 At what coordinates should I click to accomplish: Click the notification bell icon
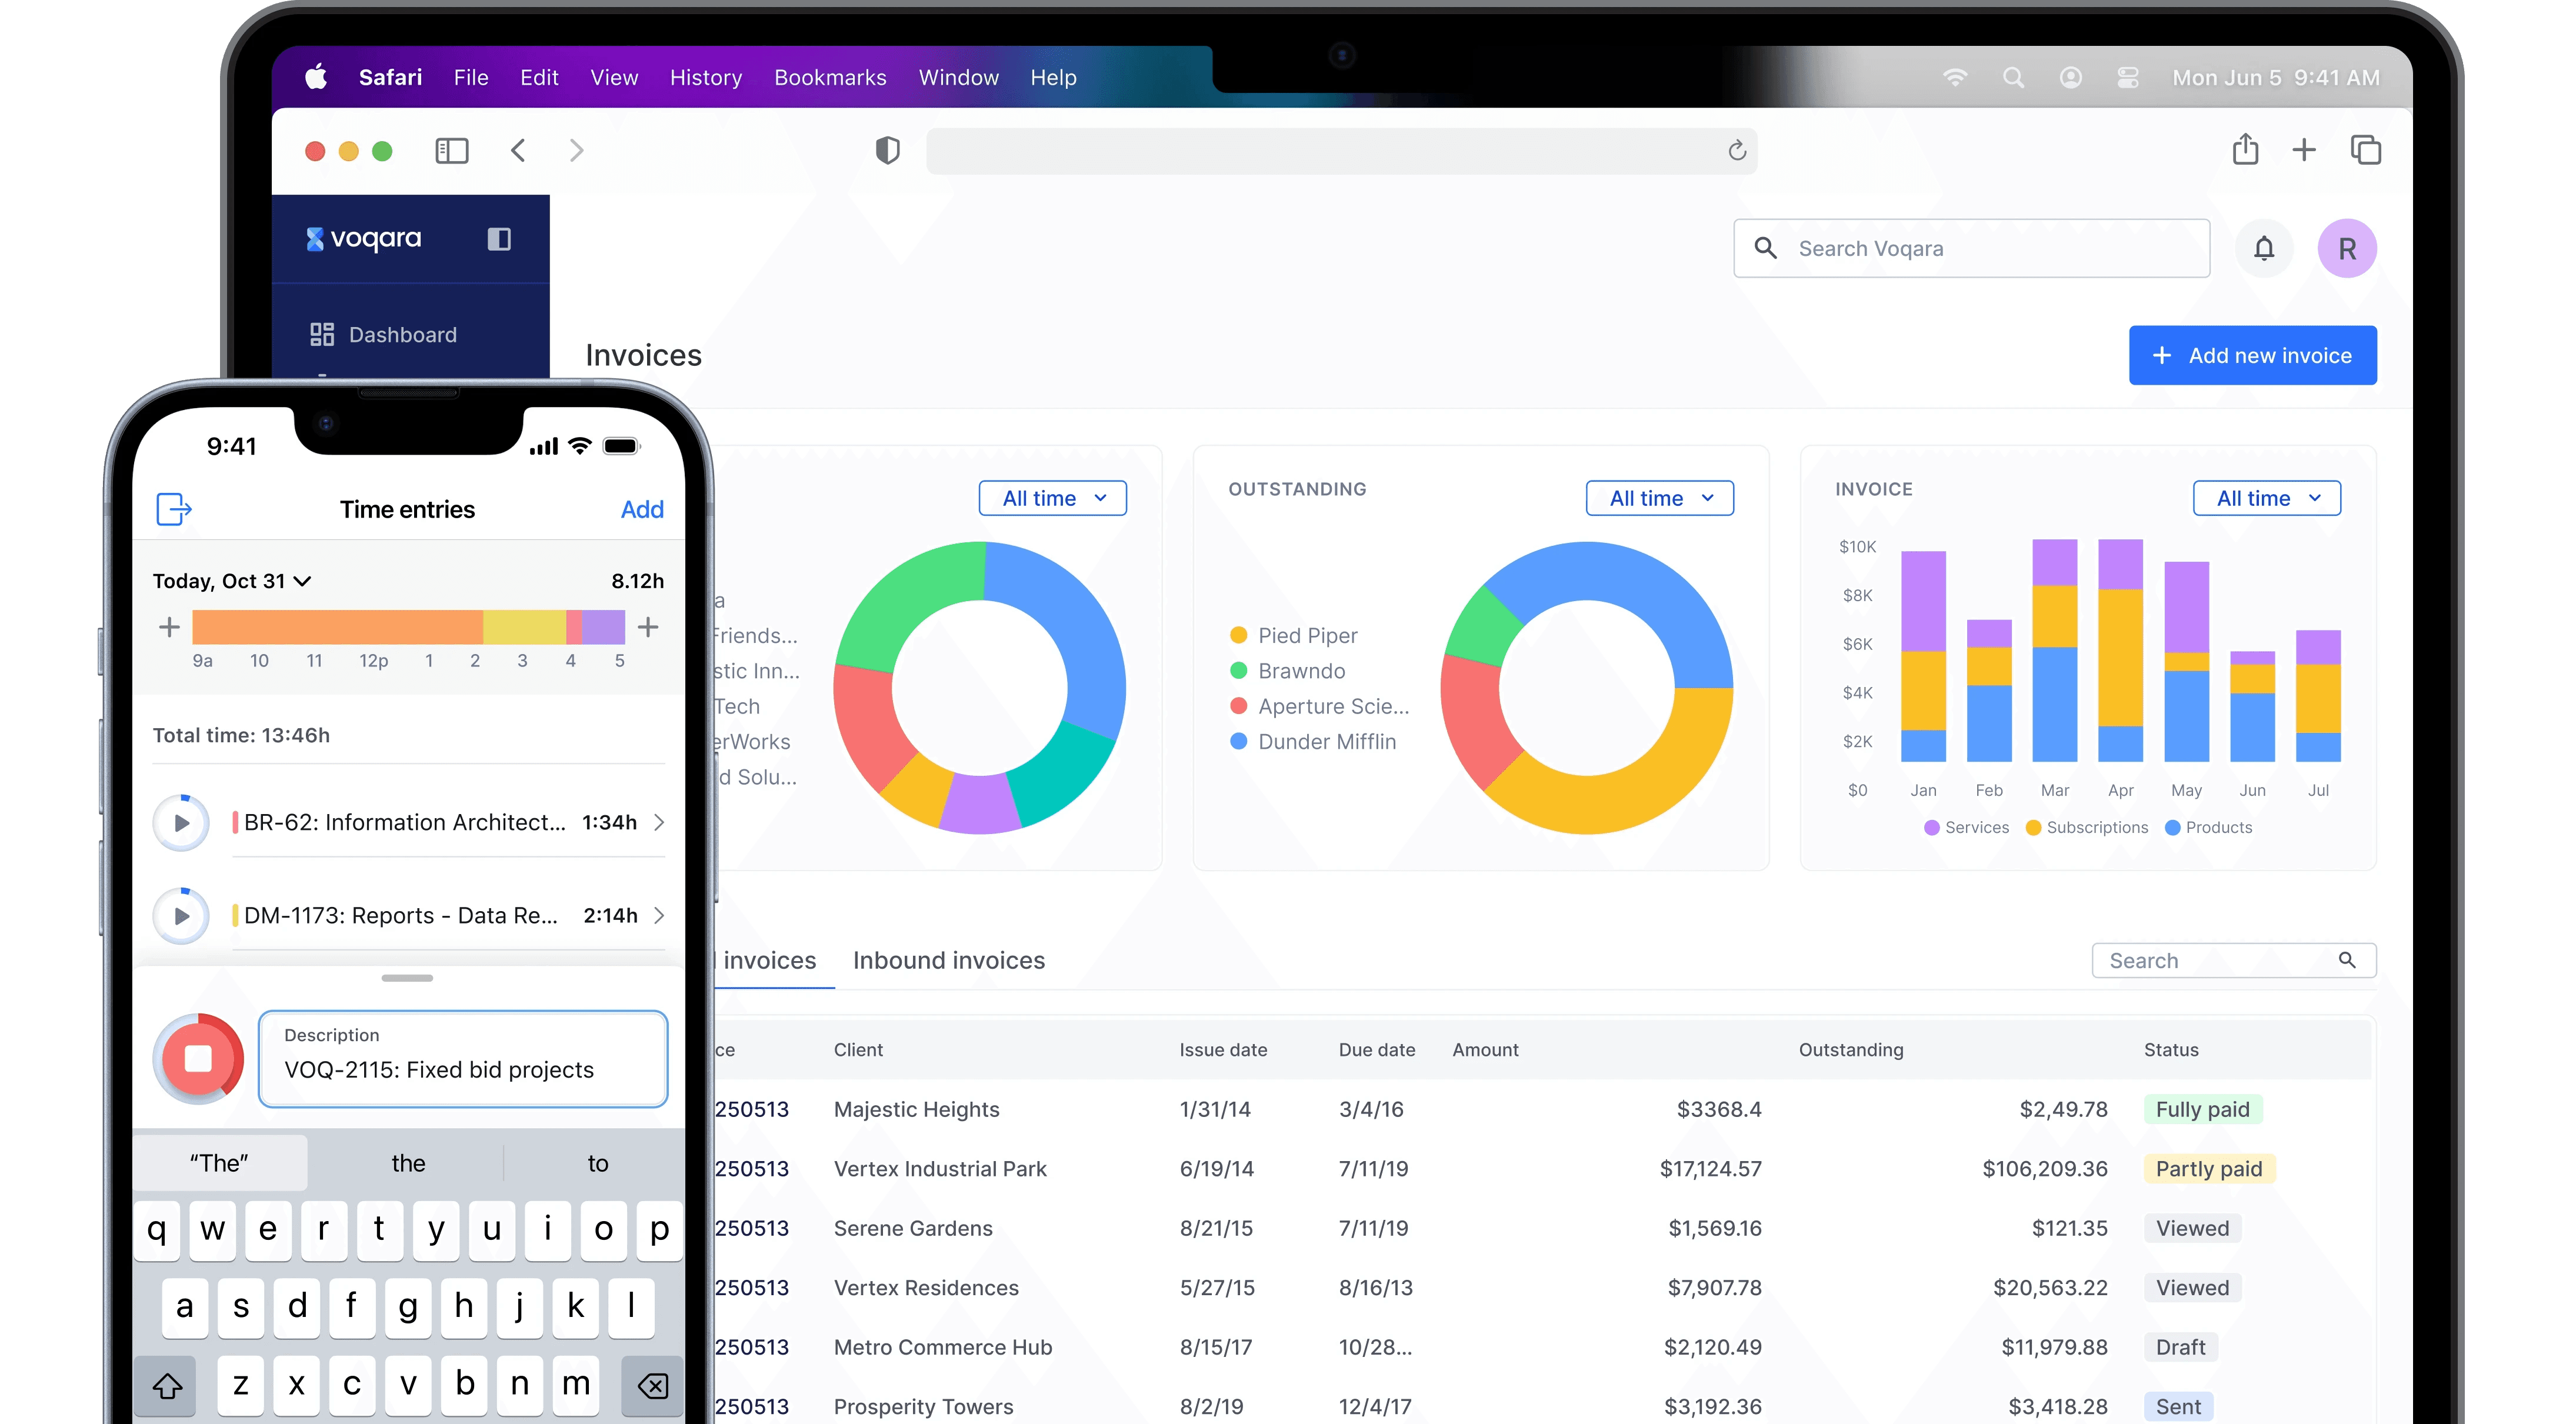point(2263,248)
